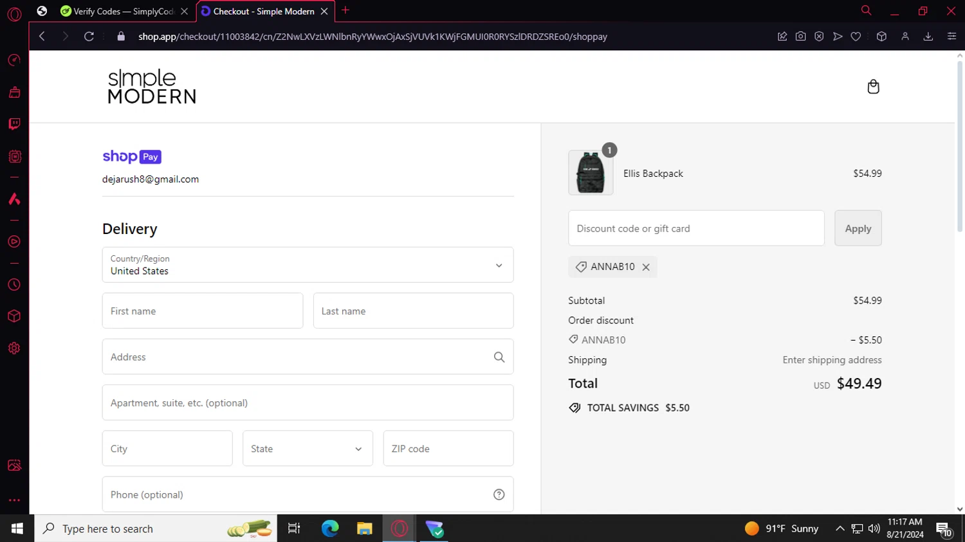Open Twitch from the browser sidebar
The width and height of the screenshot is (965, 542).
tap(14, 124)
